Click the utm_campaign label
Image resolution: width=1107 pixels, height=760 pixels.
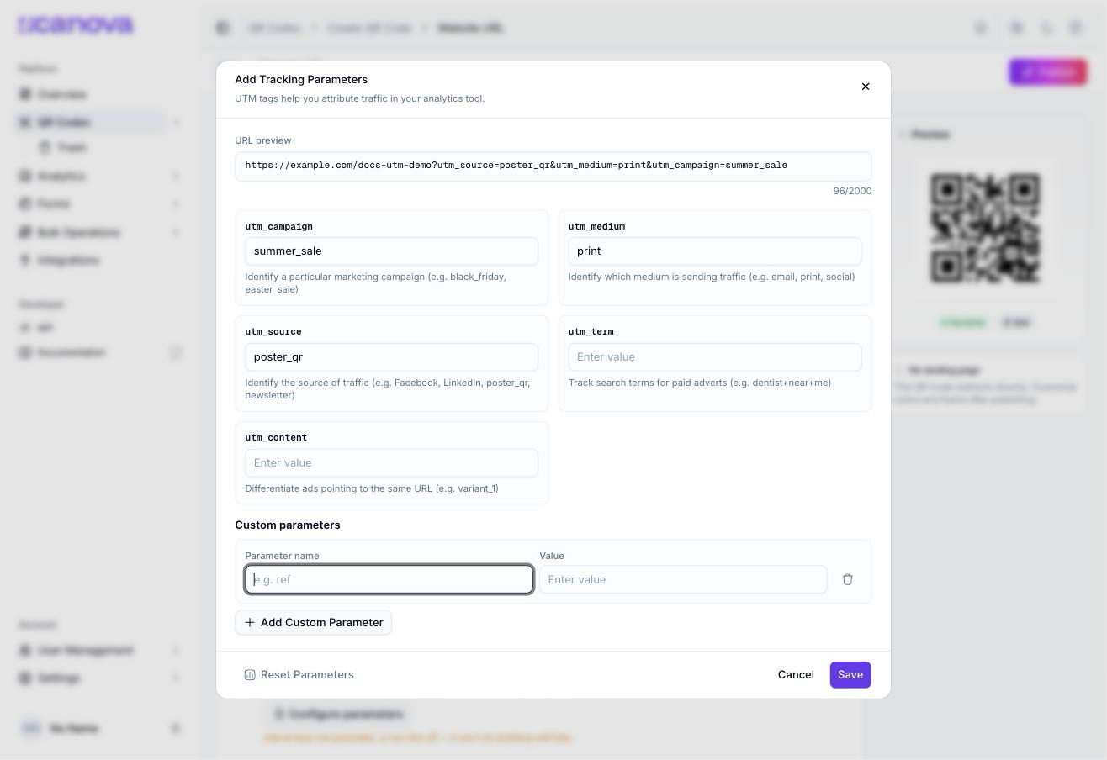[x=279, y=226]
